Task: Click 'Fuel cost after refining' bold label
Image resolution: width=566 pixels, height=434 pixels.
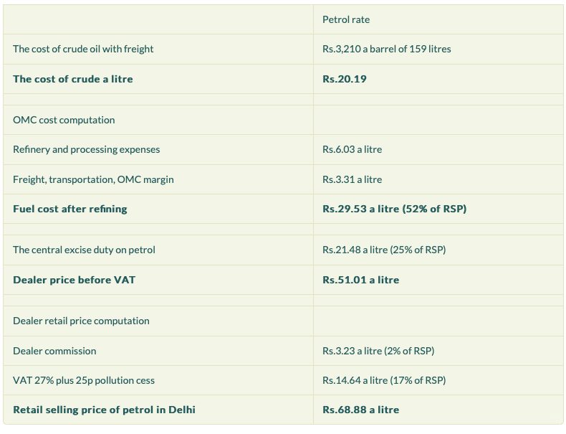Action: tap(69, 209)
